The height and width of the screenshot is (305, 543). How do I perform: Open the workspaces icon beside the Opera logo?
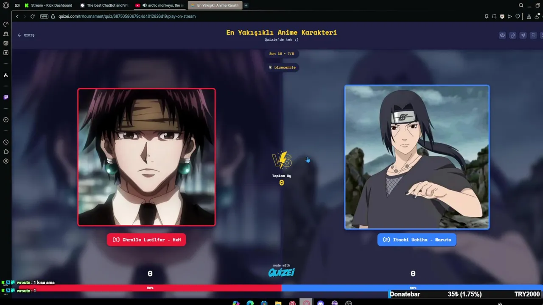[x=17, y=6]
